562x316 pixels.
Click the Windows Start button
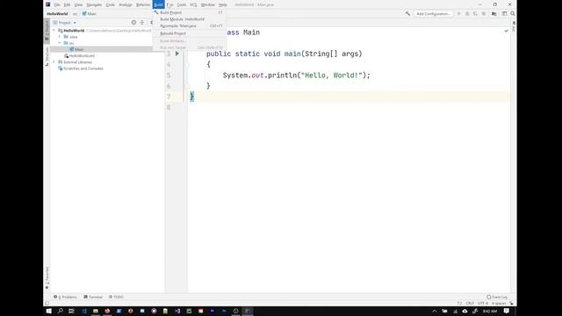click(x=49, y=311)
